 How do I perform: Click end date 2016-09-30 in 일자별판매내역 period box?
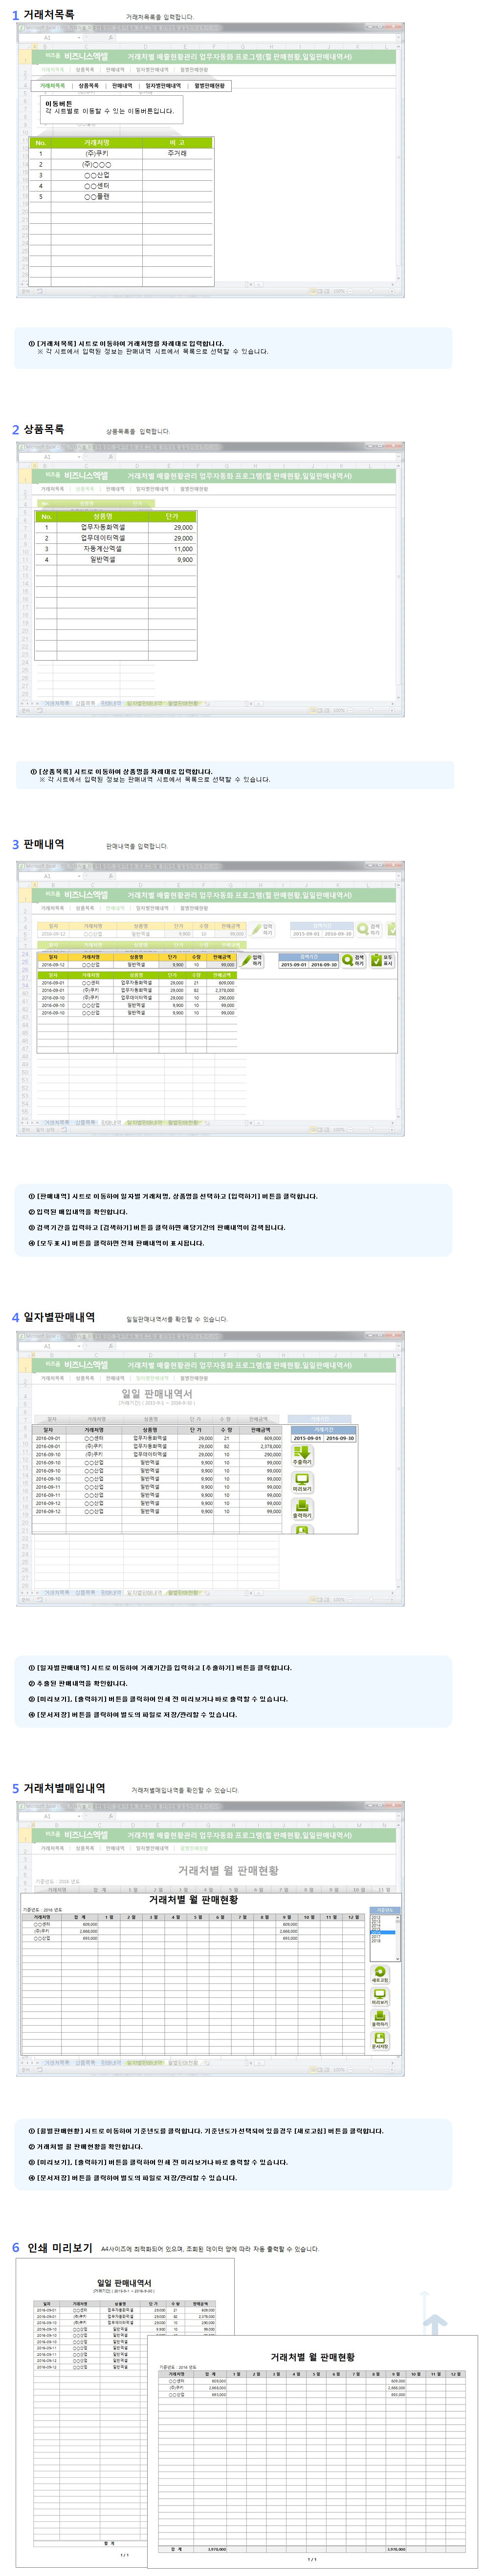pyautogui.click(x=340, y=1438)
